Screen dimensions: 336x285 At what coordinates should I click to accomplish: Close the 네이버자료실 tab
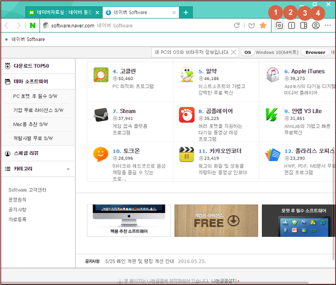[97, 13]
